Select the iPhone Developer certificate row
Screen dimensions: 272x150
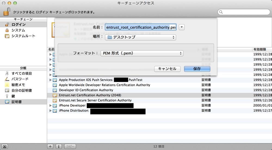click(159, 105)
